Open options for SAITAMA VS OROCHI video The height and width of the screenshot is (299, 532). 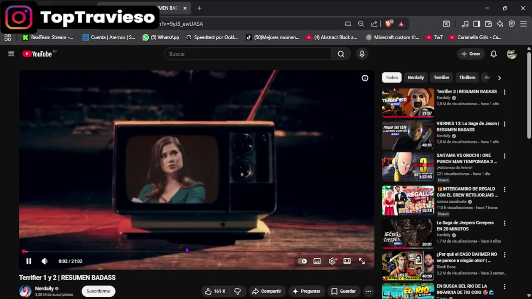pyautogui.click(x=505, y=156)
